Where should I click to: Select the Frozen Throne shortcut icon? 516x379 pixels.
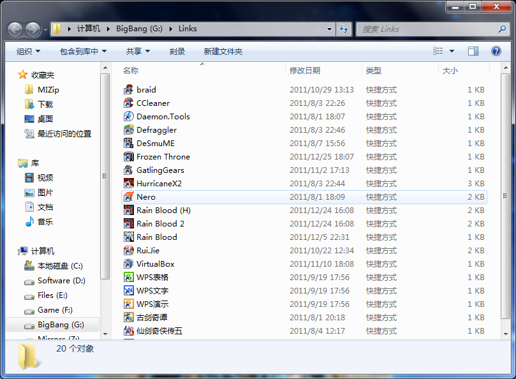click(x=129, y=157)
